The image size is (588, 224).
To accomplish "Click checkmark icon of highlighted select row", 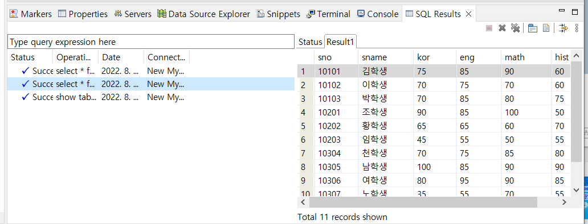I will tap(26, 84).
